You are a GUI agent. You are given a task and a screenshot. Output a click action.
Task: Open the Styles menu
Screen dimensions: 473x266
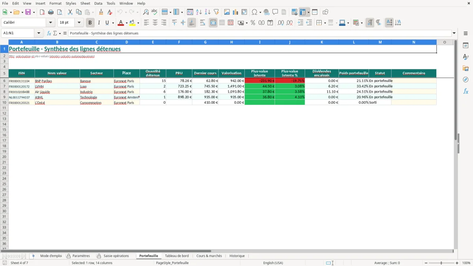71,3
